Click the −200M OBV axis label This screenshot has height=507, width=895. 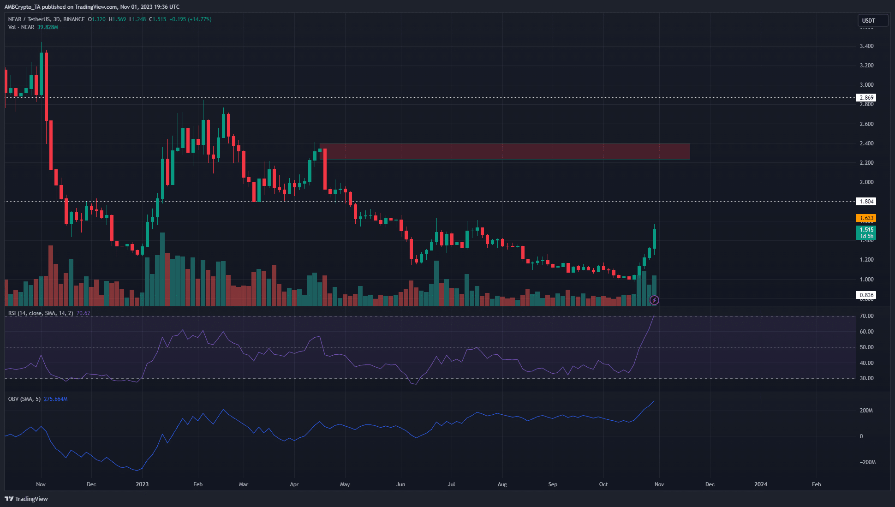867,462
